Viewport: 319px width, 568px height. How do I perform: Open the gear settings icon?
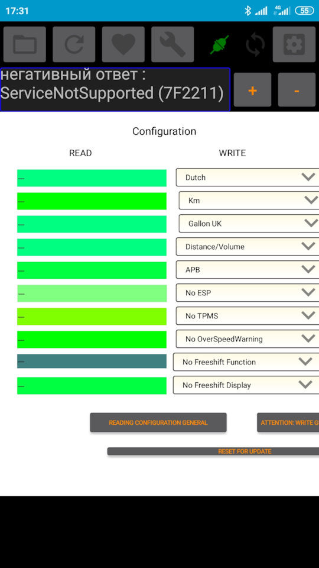coord(294,44)
